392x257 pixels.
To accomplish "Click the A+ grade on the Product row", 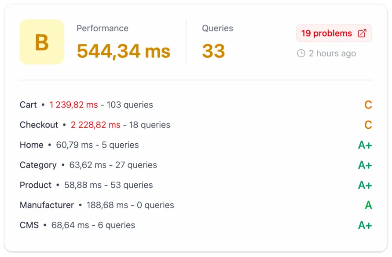I will [365, 185].
